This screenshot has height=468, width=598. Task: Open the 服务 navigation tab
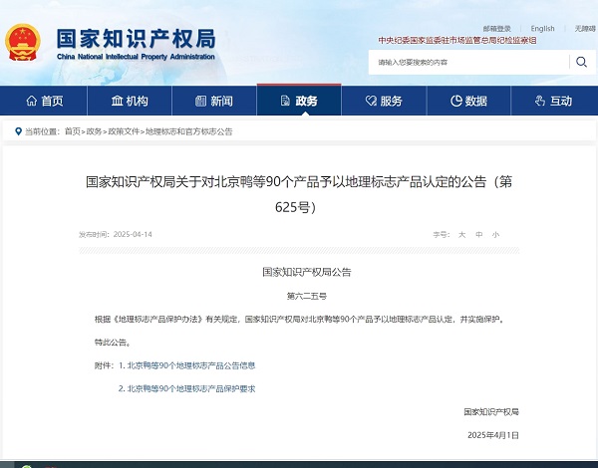coord(384,101)
